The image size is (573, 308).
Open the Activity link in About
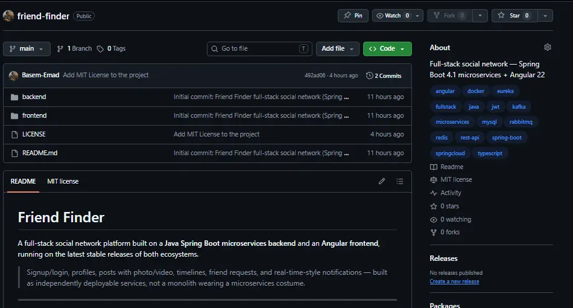[446, 193]
